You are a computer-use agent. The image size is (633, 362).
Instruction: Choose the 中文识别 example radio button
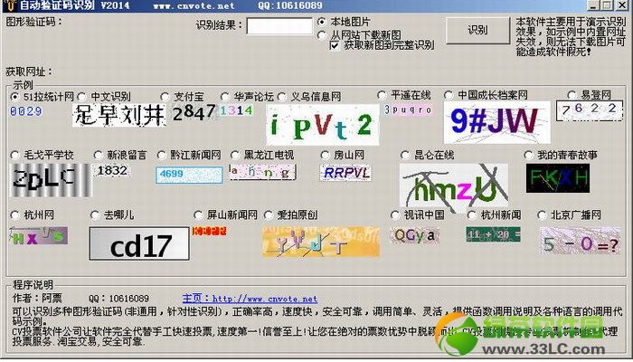point(82,96)
